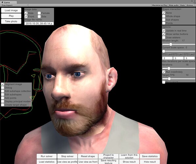Uncheck the Male checkbox
The height and width of the screenshot is (164, 196).
coord(26,13)
